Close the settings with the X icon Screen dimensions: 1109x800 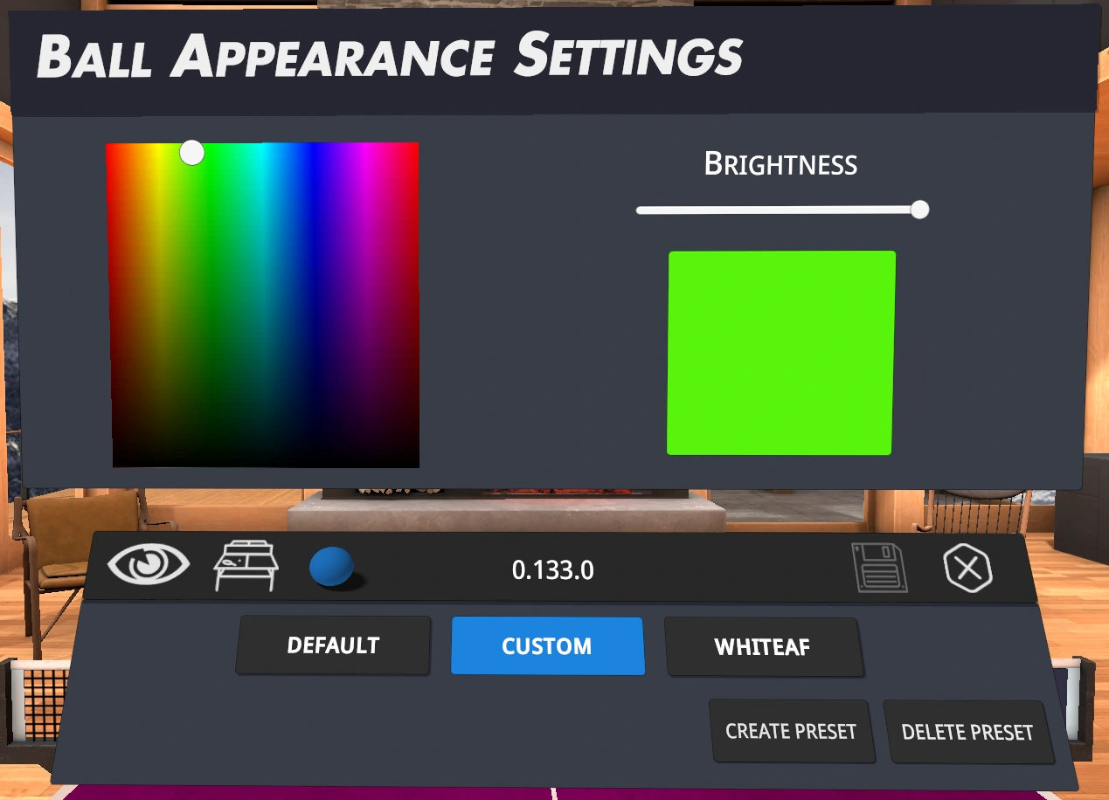[968, 569]
